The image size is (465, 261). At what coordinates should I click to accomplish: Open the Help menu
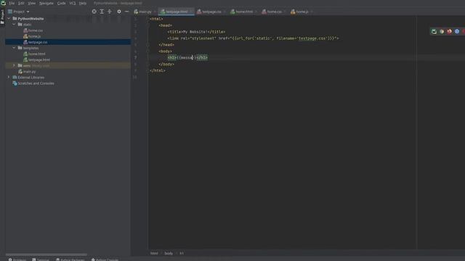83,3
